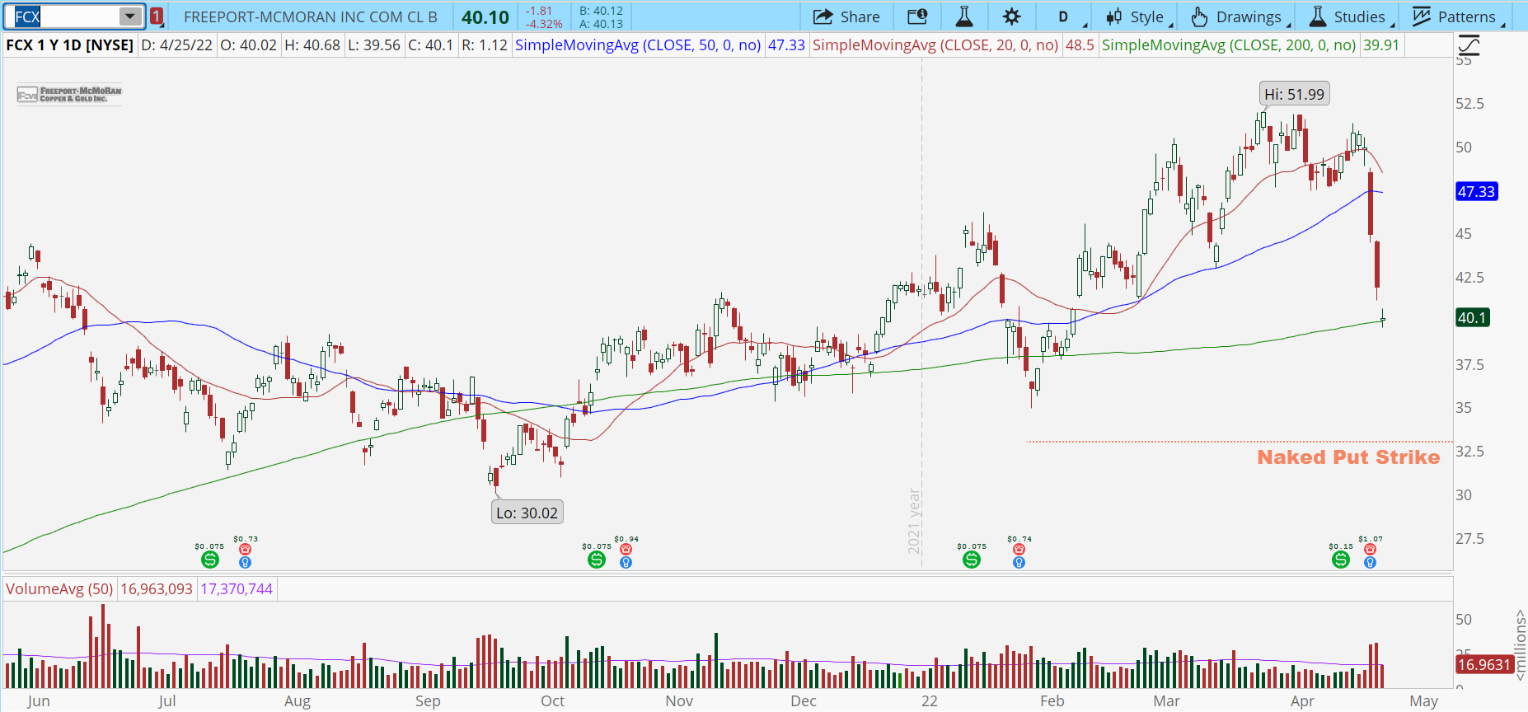1528x712 pixels.
Task: Click the -4.32% net change value
Action: point(544,24)
